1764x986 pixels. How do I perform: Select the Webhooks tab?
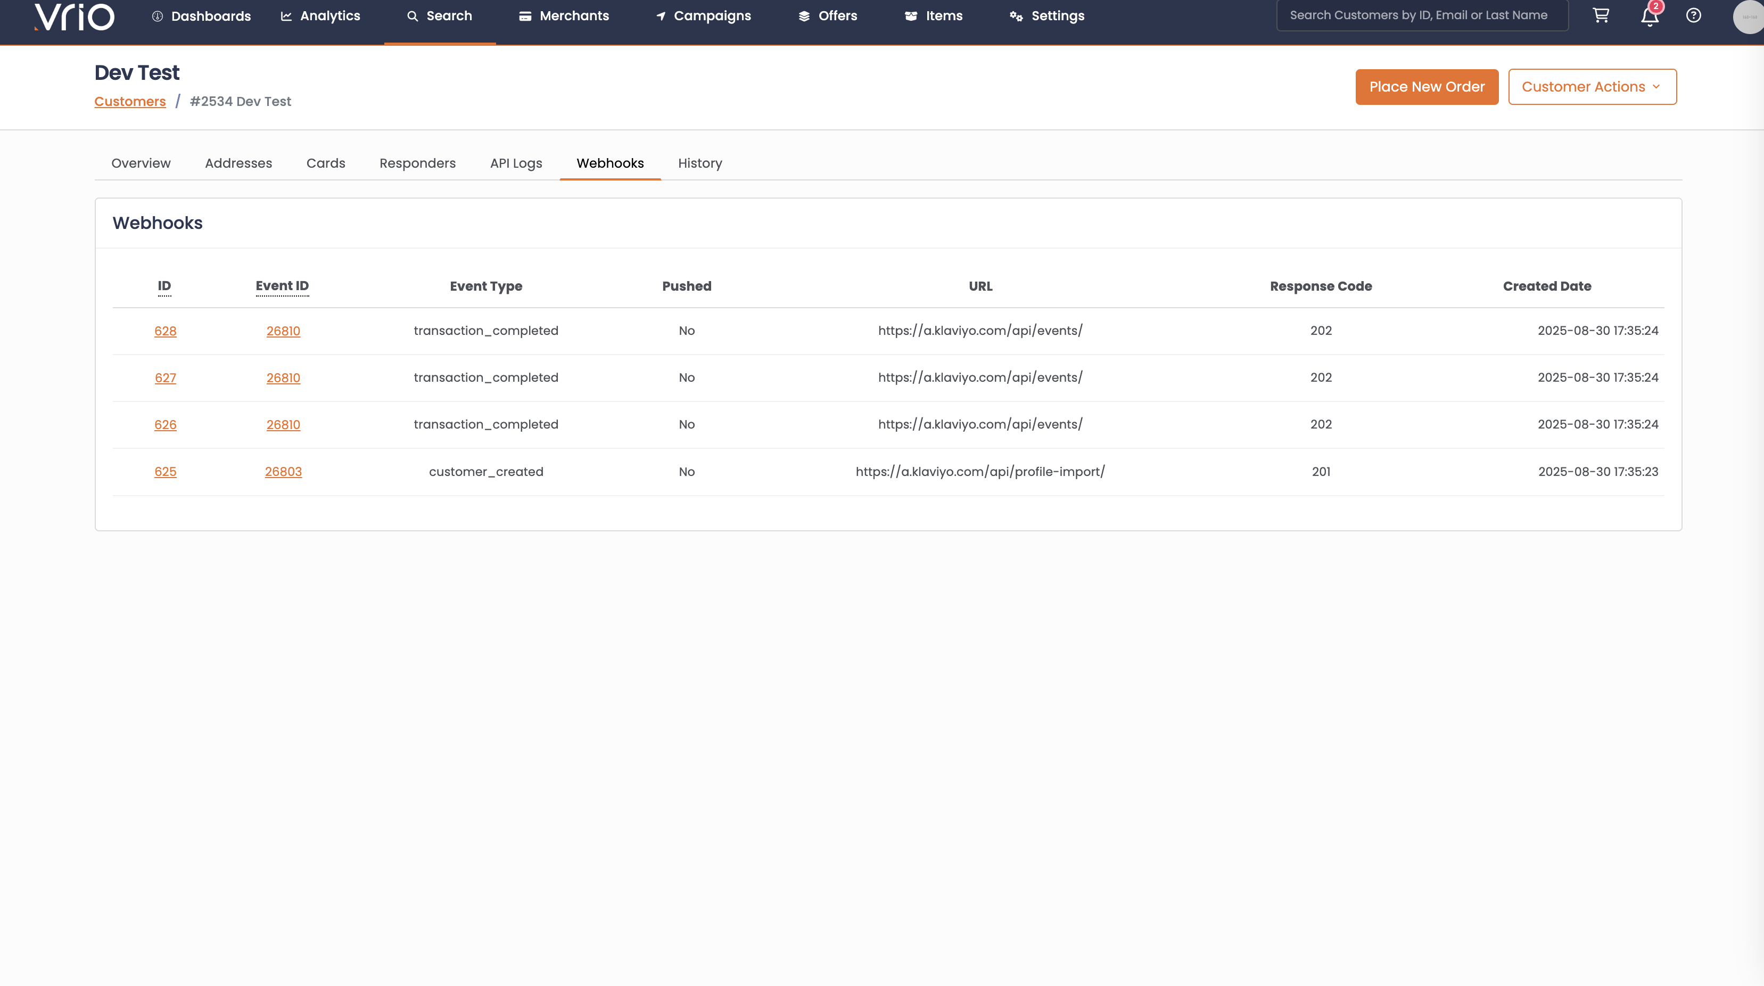pyautogui.click(x=610, y=163)
